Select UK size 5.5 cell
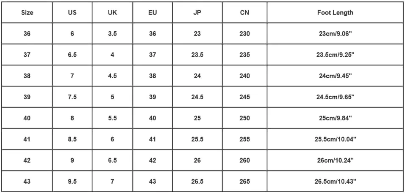The width and height of the screenshot is (405, 193). pyautogui.click(x=112, y=118)
